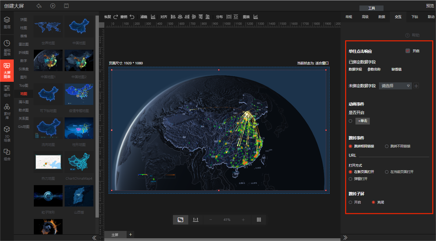Choose the 热力地图 thumbnail
Viewport: 436px width, 241px height.
48,162
